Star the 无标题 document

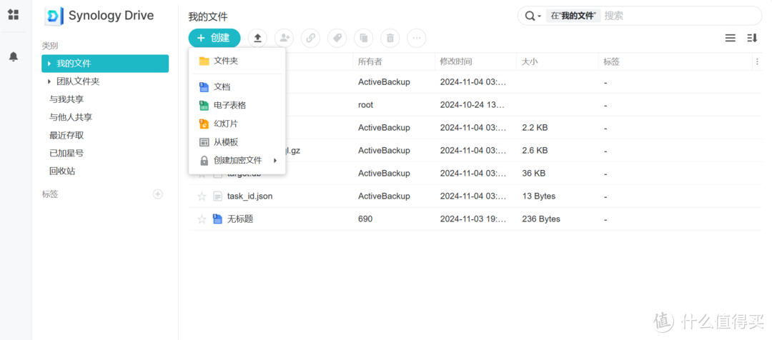click(202, 219)
